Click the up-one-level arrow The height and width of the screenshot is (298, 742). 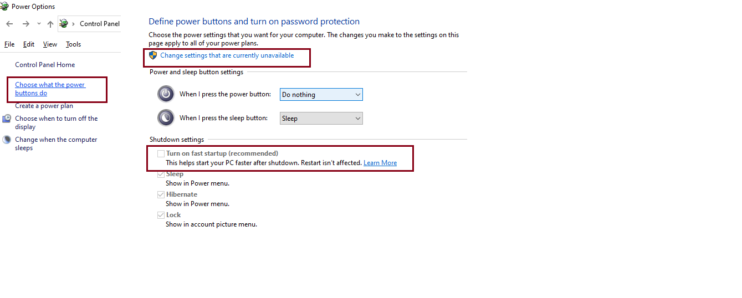[x=50, y=24]
